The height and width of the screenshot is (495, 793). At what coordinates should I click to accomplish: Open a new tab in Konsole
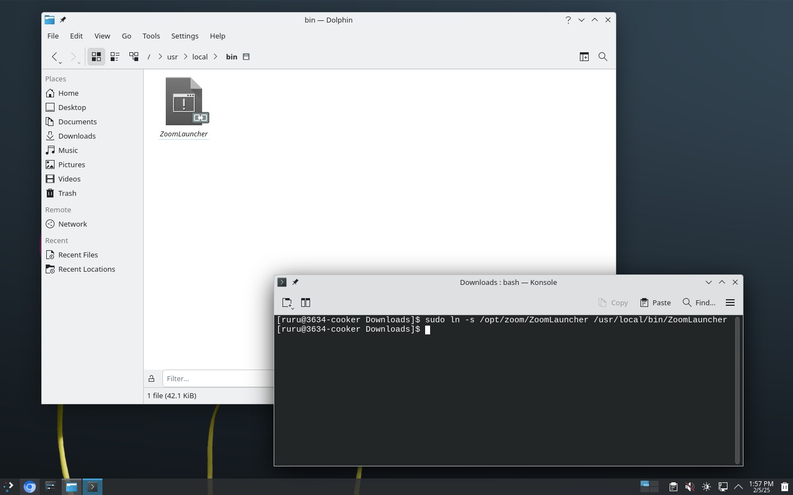pos(287,302)
